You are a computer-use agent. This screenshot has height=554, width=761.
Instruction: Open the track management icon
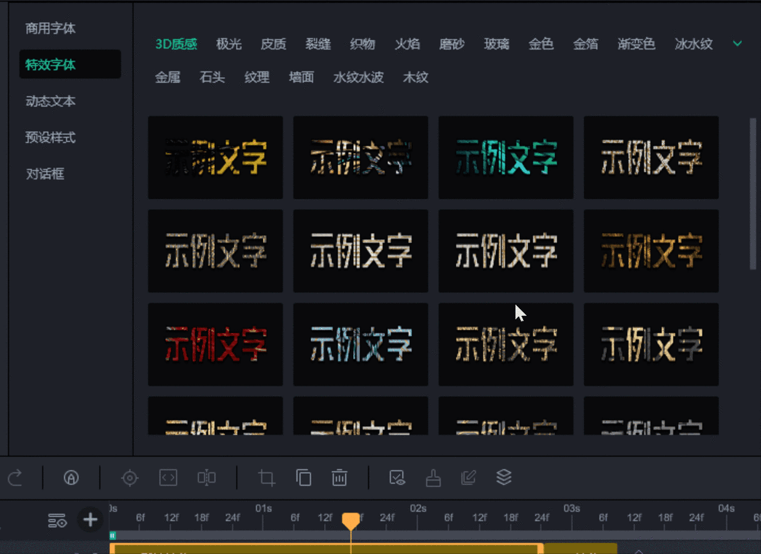click(58, 520)
